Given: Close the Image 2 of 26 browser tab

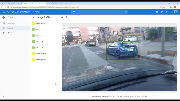Looking at the screenshot, I should pos(44,4).
